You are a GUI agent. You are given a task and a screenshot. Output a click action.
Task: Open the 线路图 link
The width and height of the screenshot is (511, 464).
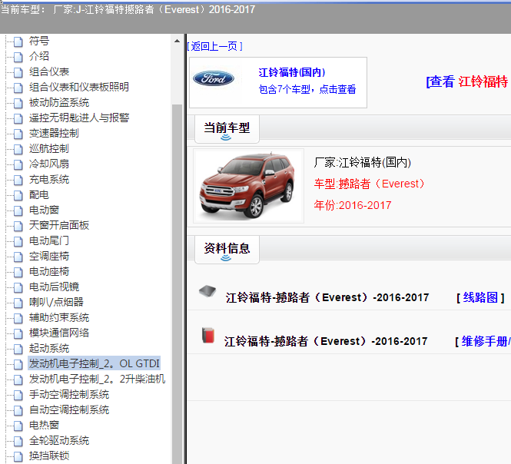coord(480,297)
